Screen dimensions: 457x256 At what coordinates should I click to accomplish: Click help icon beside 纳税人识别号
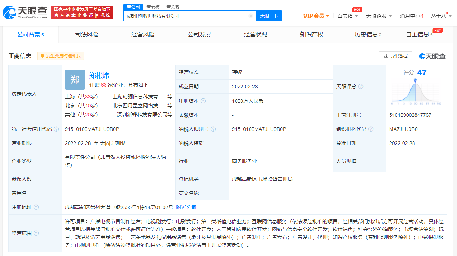pyautogui.click(x=213, y=129)
